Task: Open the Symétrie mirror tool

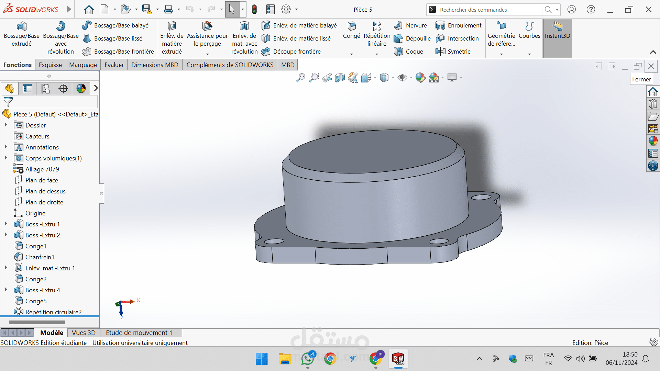Action: (x=453, y=52)
